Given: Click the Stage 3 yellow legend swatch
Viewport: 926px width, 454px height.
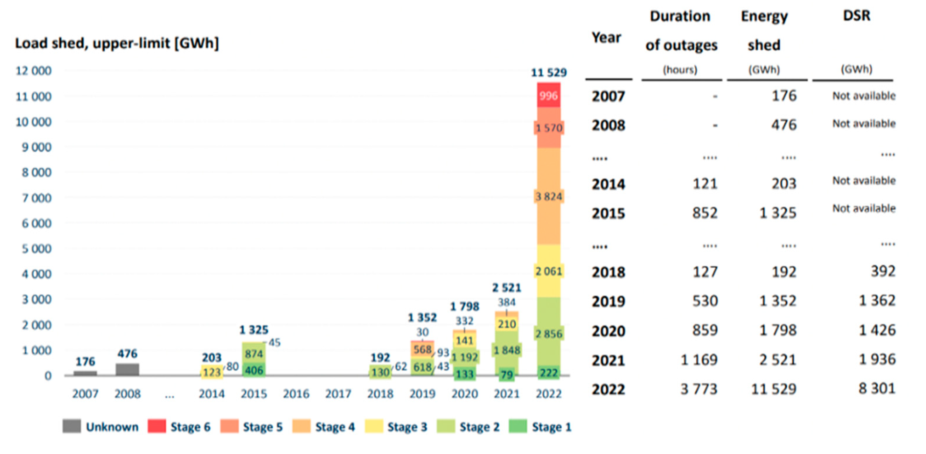Looking at the screenshot, I should tap(374, 426).
